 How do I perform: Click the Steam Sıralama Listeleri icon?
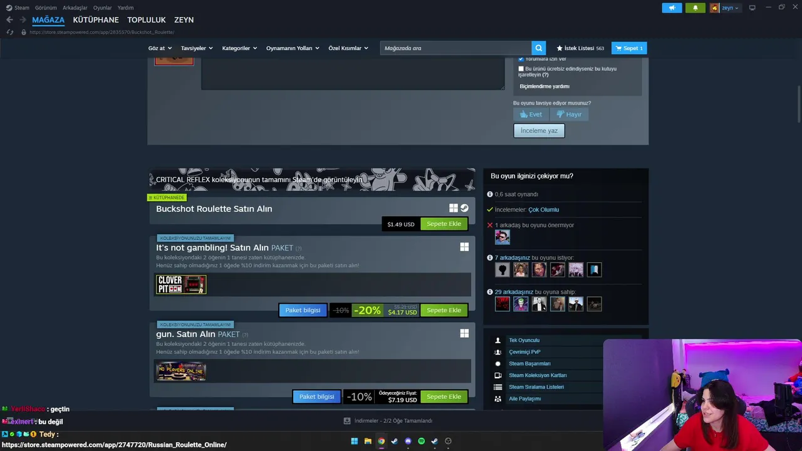point(498,387)
